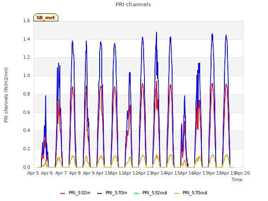Image resolution: width=268 pixels, height=201 pixels.
Task: Click the orange PRI_570out legend swatch
Action: (177, 193)
